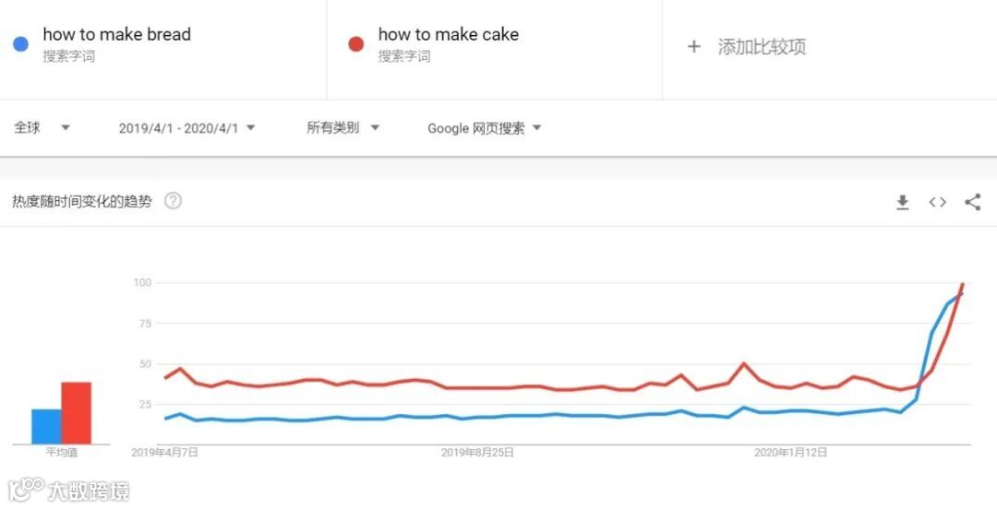Click the embed code icon
997x509 pixels.
click(x=937, y=202)
